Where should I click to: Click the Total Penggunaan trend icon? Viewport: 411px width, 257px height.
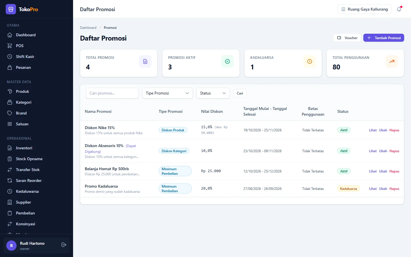point(392,61)
